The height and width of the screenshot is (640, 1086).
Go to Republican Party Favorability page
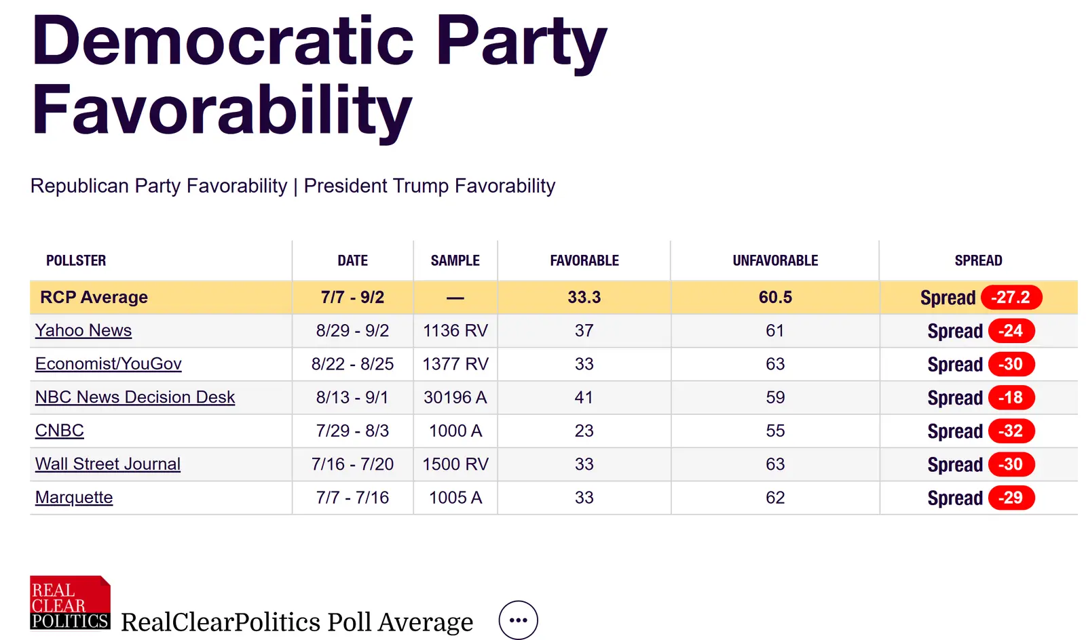tap(159, 186)
